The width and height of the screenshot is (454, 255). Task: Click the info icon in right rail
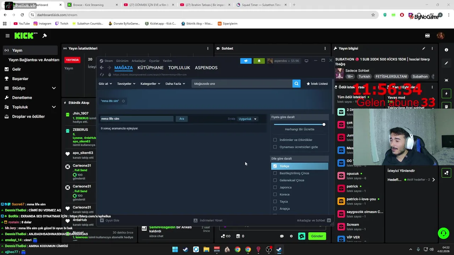(446, 50)
